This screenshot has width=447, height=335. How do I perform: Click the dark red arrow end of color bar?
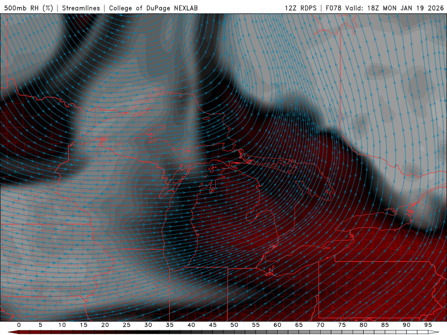(x=13, y=332)
